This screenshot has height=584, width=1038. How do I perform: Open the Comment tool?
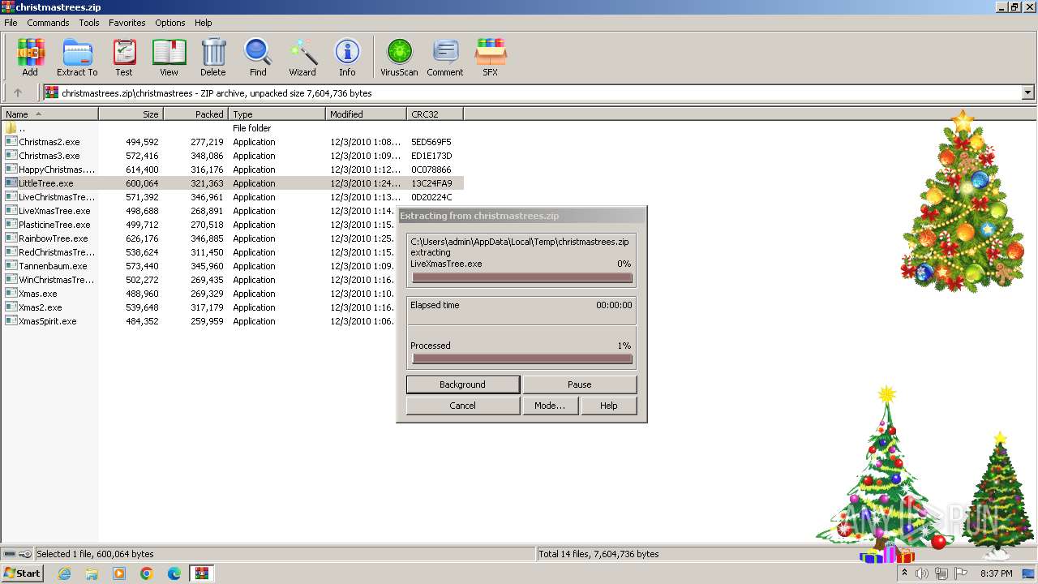(445, 58)
